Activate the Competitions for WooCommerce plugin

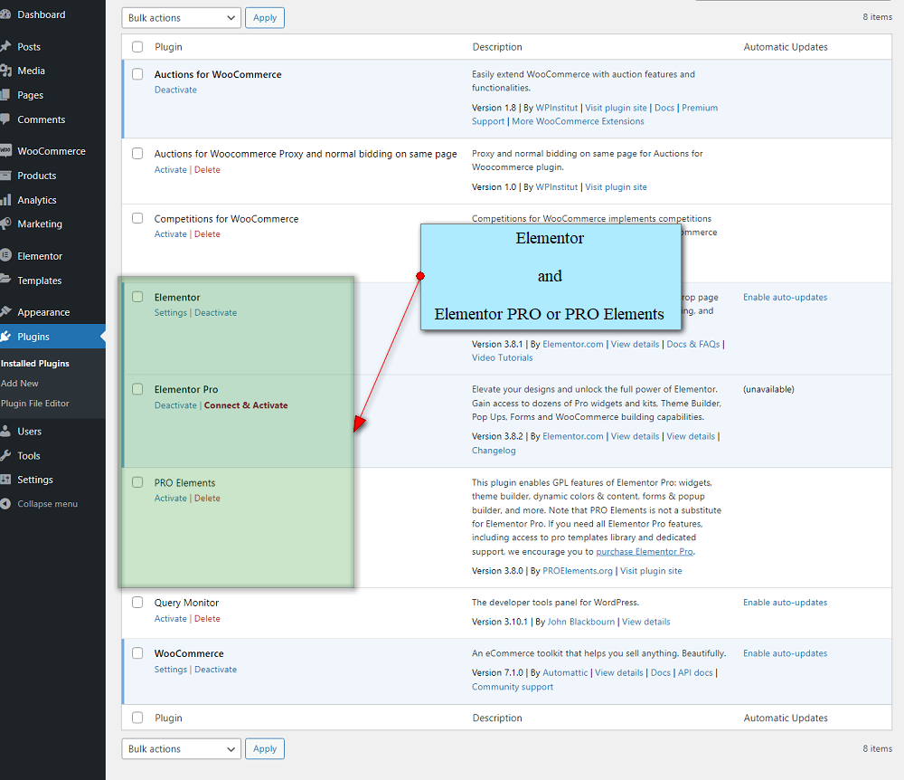[x=171, y=234]
